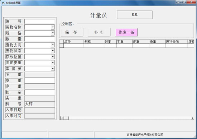Click the pink 作废一条 button

click(x=126, y=32)
